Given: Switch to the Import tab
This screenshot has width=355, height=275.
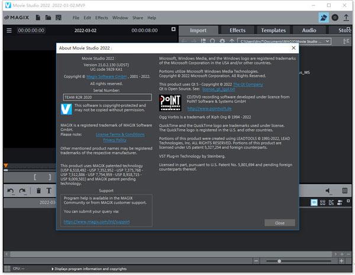Looking at the screenshot, I should click(x=198, y=30).
